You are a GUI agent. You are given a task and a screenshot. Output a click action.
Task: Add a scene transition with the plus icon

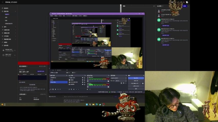121,83
